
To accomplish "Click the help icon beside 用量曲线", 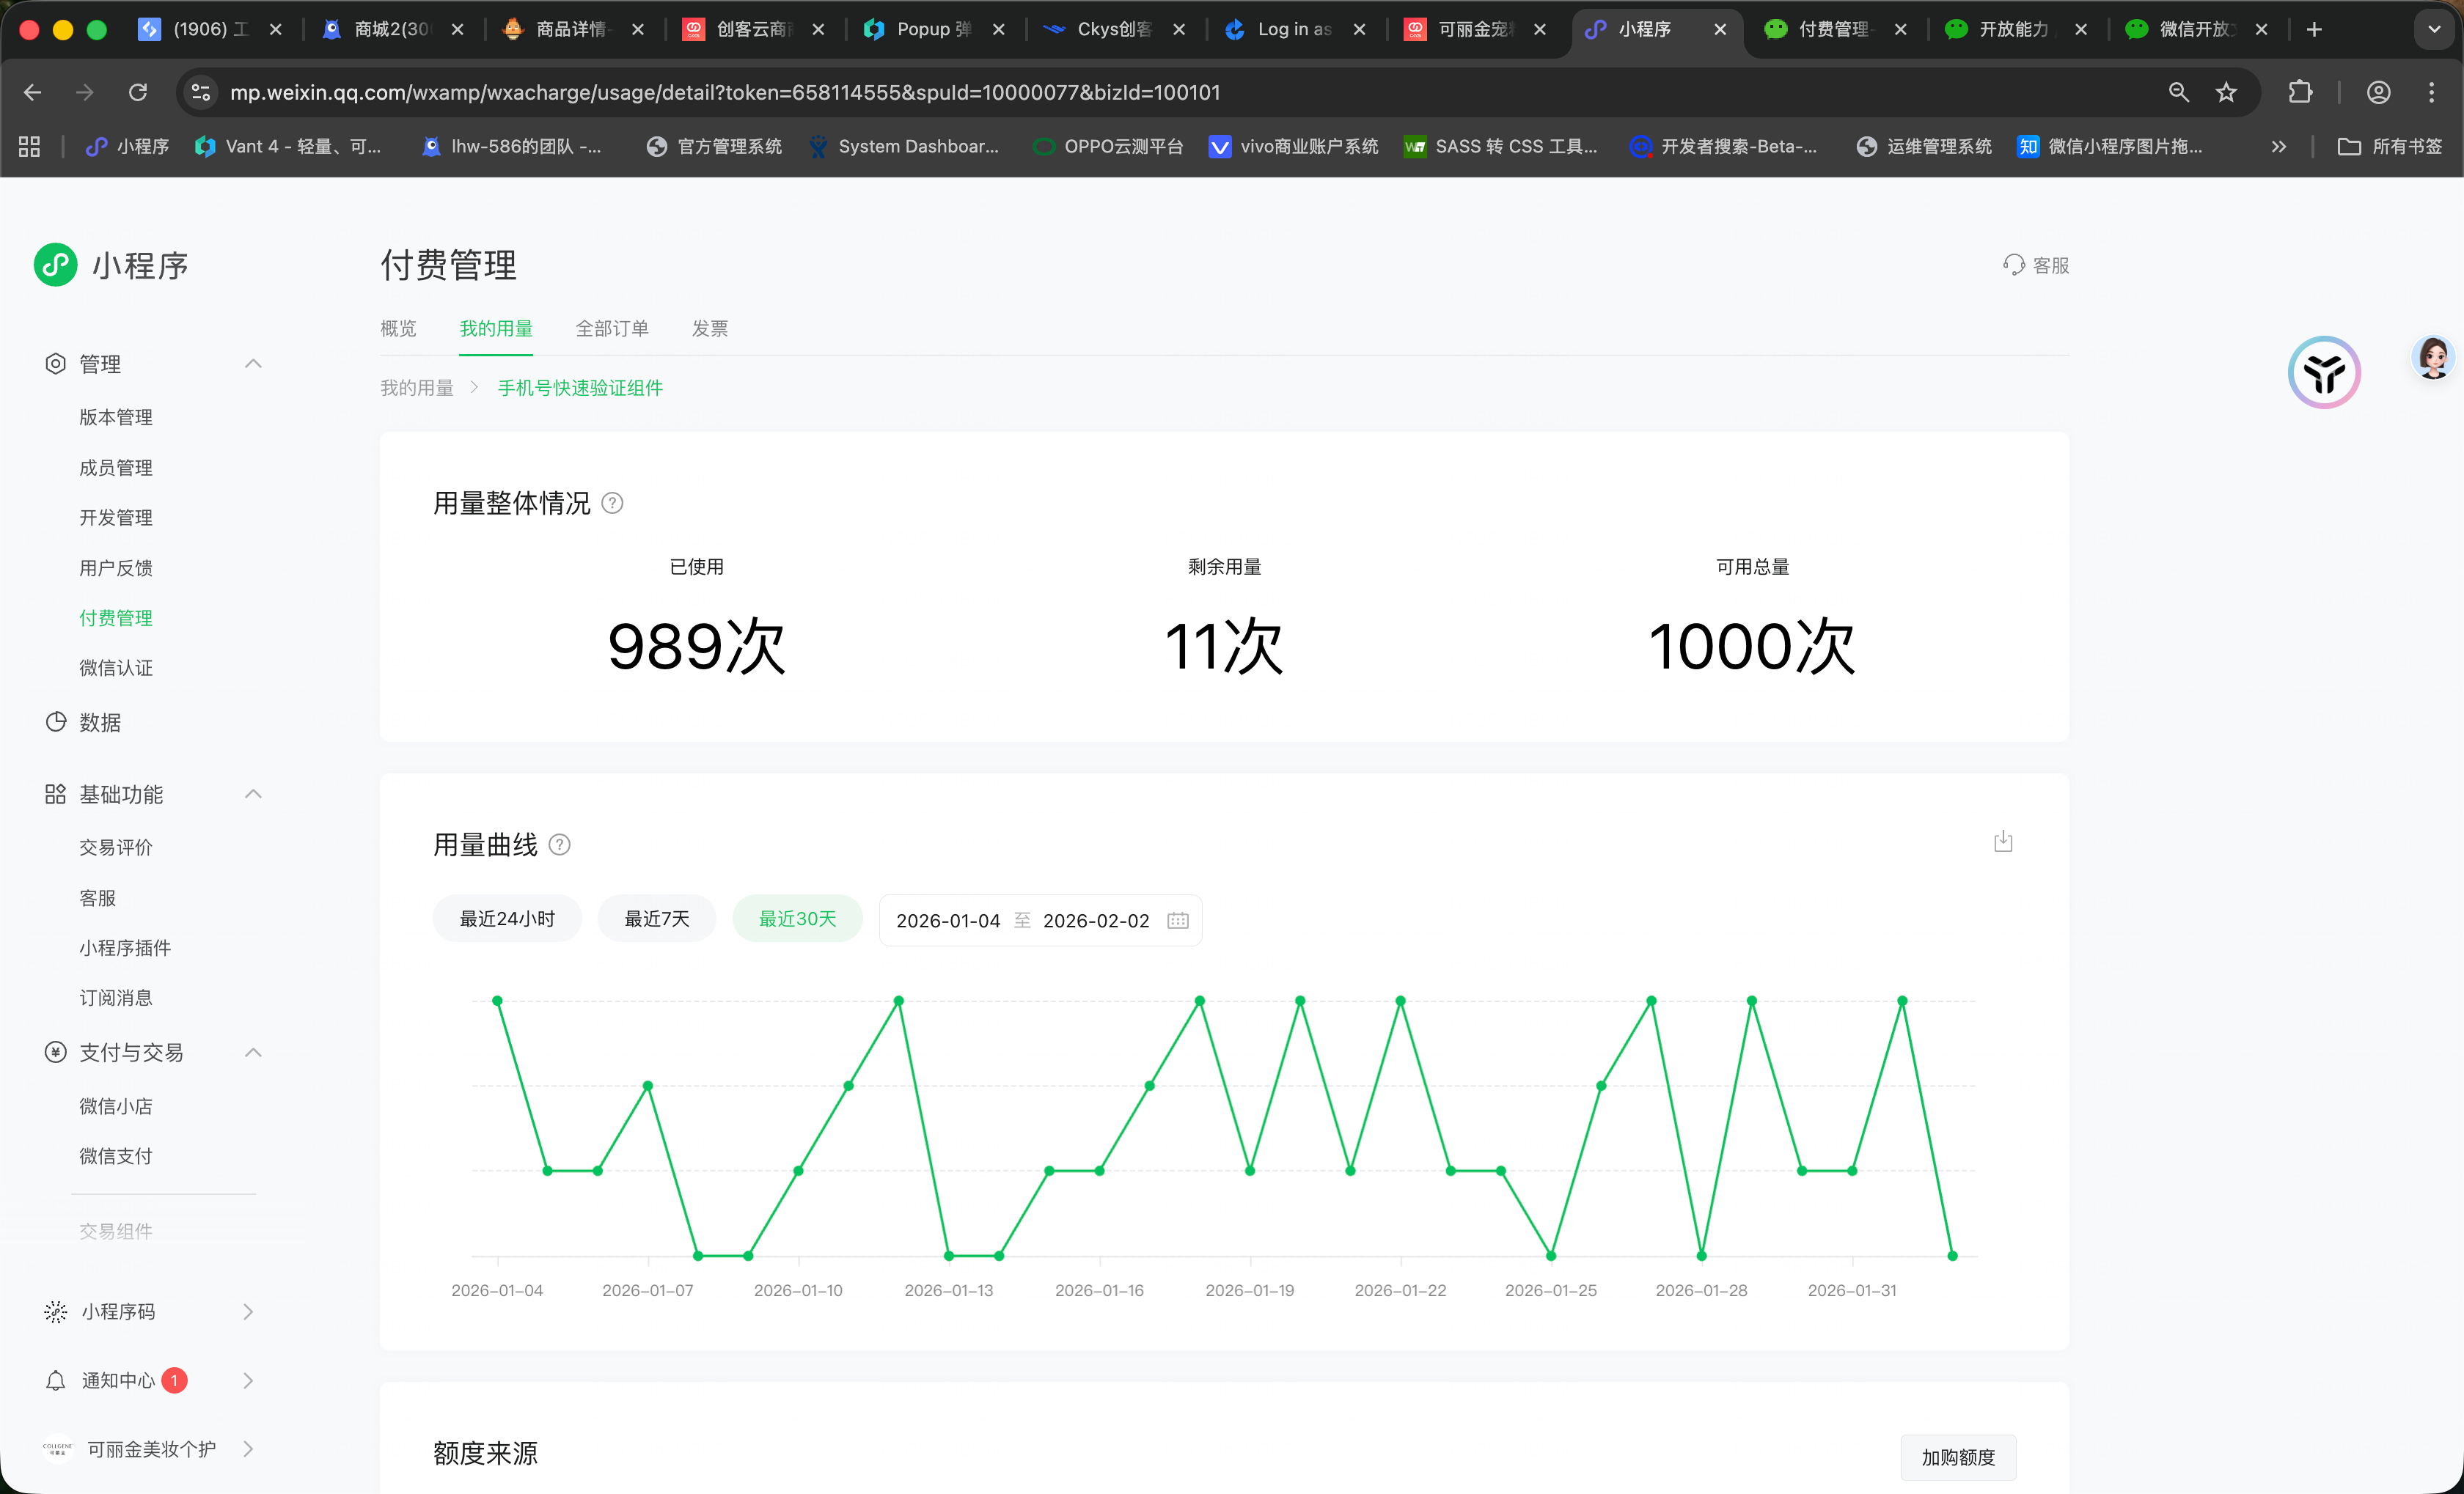I will point(560,845).
